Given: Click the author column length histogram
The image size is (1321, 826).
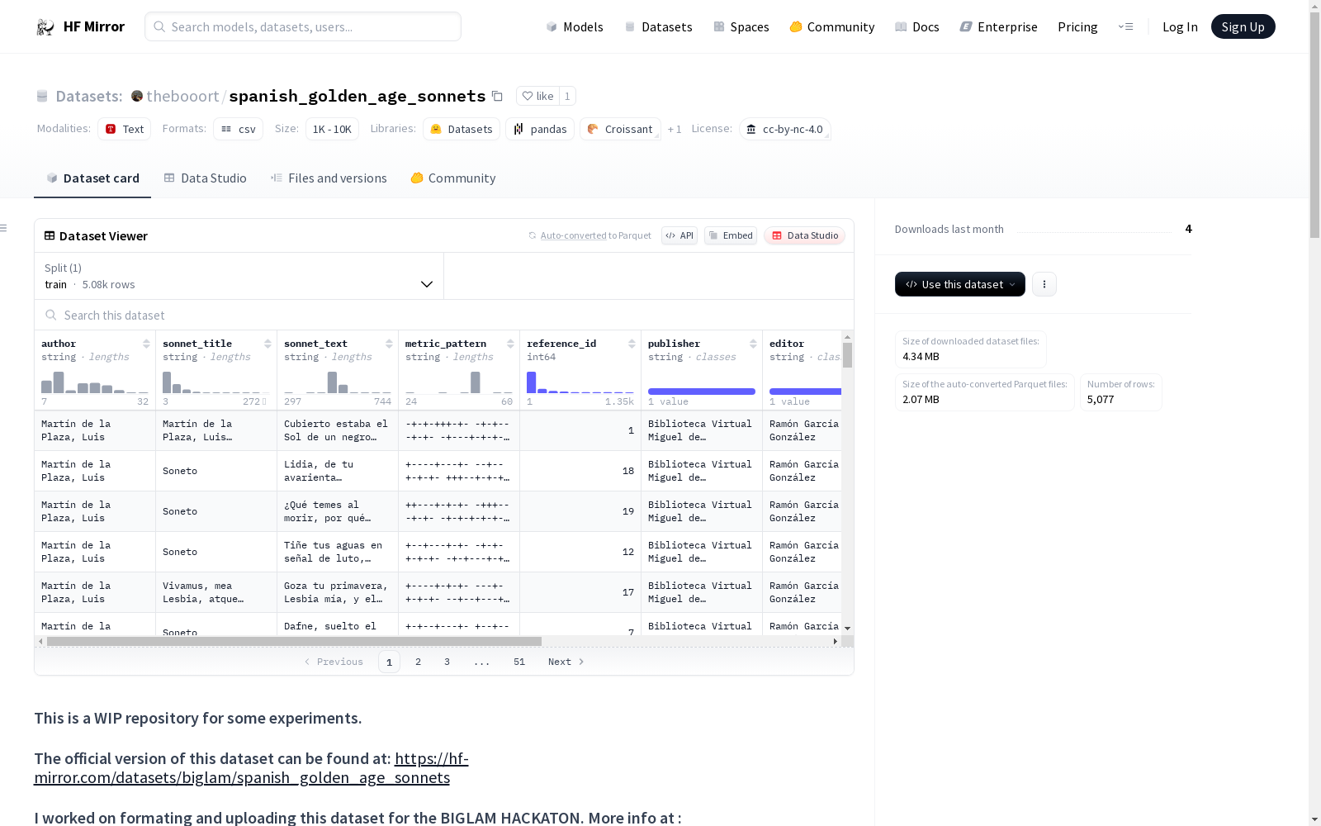Looking at the screenshot, I should click(95, 382).
